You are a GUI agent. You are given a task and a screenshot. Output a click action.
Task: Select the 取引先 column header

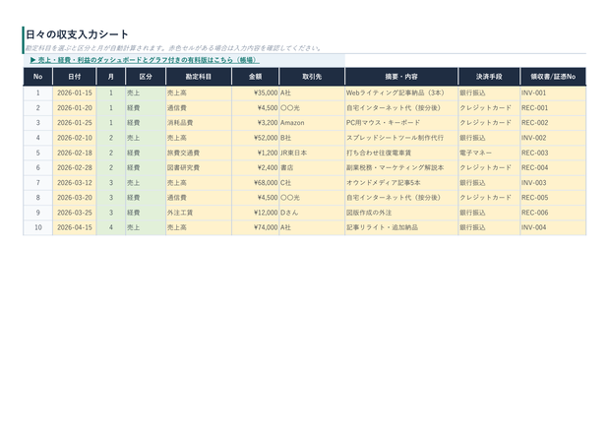click(x=312, y=77)
